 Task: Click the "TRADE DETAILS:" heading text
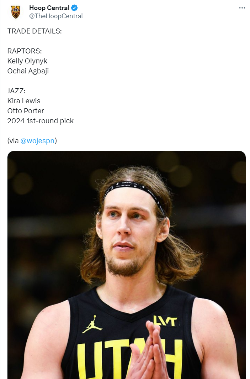(x=34, y=31)
